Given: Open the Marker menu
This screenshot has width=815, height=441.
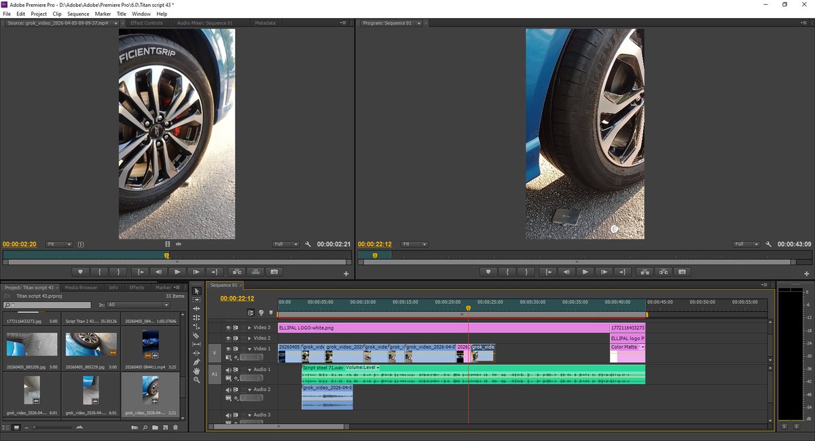Looking at the screenshot, I should coord(103,14).
